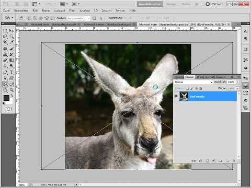Select the Eraser tool
Image resolution: width=251 pixels, height=188 pixels.
(5, 60)
